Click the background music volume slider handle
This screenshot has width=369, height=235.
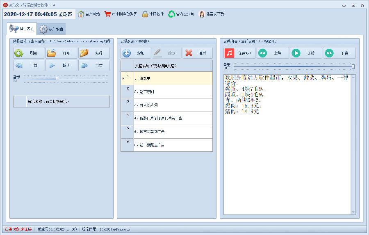tap(57, 78)
